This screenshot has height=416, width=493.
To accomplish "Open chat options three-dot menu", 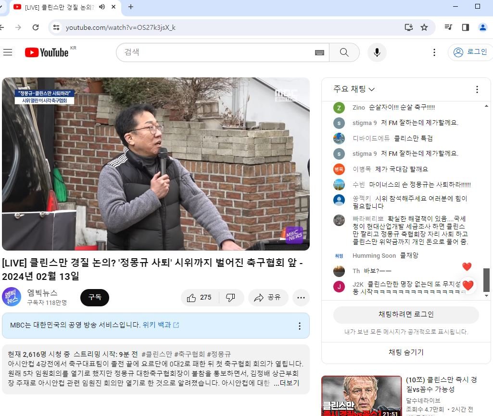I will pyautogui.click(x=477, y=89).
